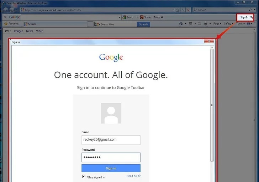Image resolution: width=259 pixels, height=182 pixels.
Task: Click the search provider icon in Search Here box
Action: (x=97, y=24)
